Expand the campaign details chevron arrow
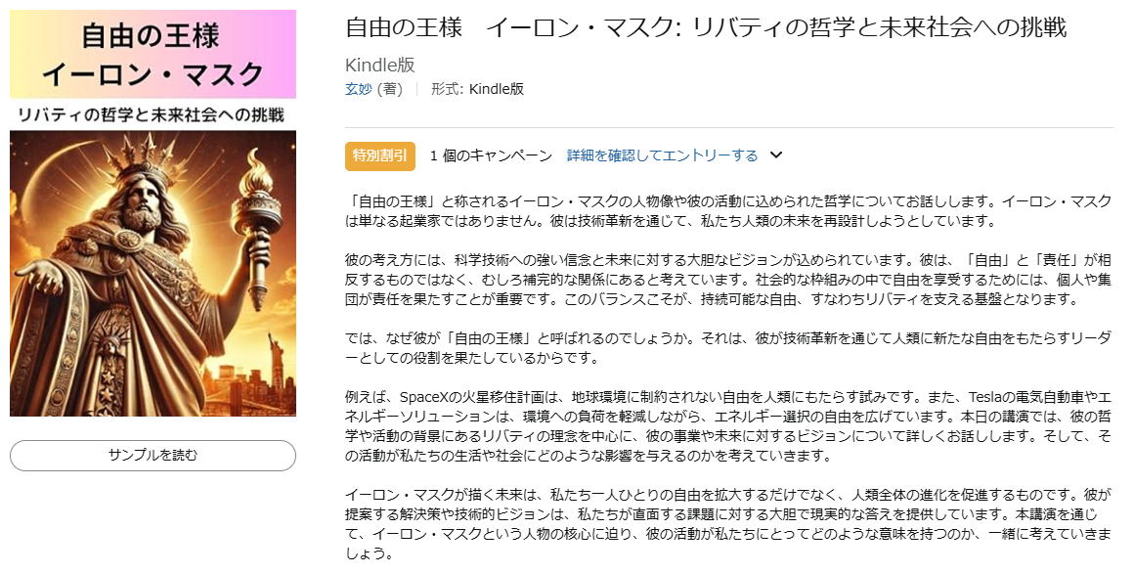Screen dimensions: 1134x574 click(x=776, y=155)
